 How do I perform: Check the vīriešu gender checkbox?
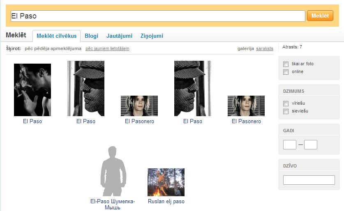(286, 103)
